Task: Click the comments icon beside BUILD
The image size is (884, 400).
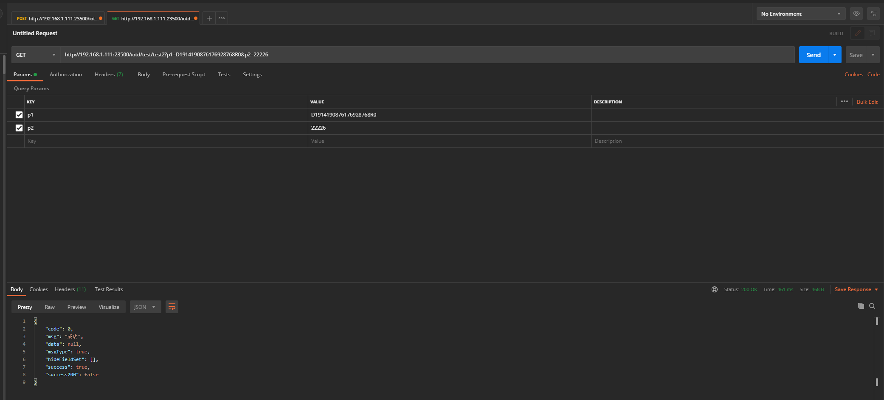Action: (x=872, y=33)
